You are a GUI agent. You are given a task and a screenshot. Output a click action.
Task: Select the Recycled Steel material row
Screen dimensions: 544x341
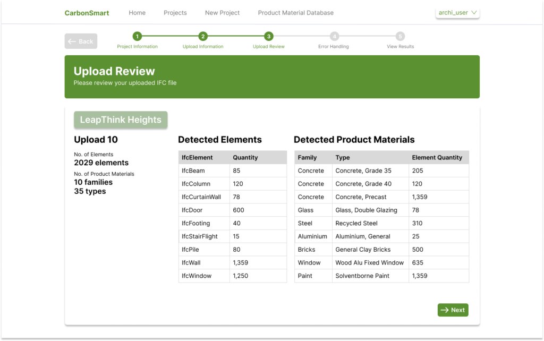381,223
